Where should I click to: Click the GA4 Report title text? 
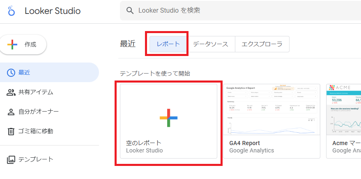244,143
